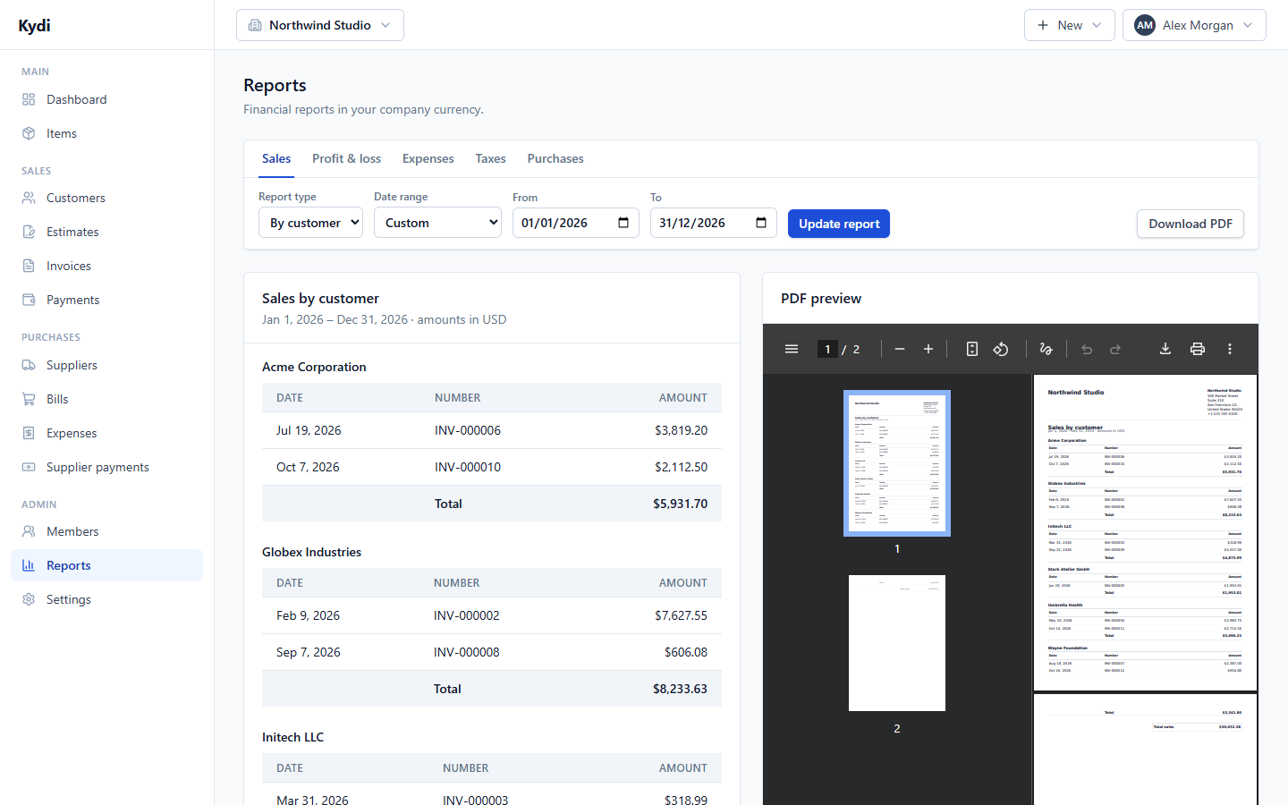Click the PDF page number input box
The height and width of the screenshot is (805, 1288).
point(827,349)
